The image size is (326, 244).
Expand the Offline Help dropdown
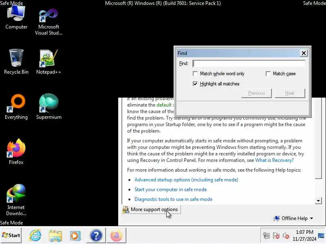click(293, 218)
